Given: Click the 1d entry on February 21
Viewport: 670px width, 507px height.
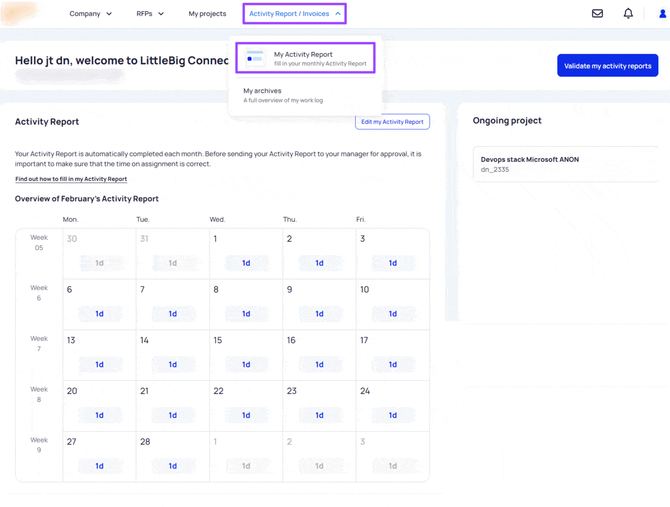Looking at the screenshot, I should point(173,415).
